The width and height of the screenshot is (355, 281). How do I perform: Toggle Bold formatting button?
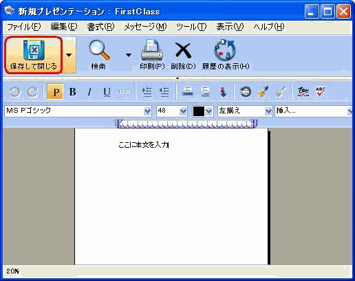pos(72,92)
